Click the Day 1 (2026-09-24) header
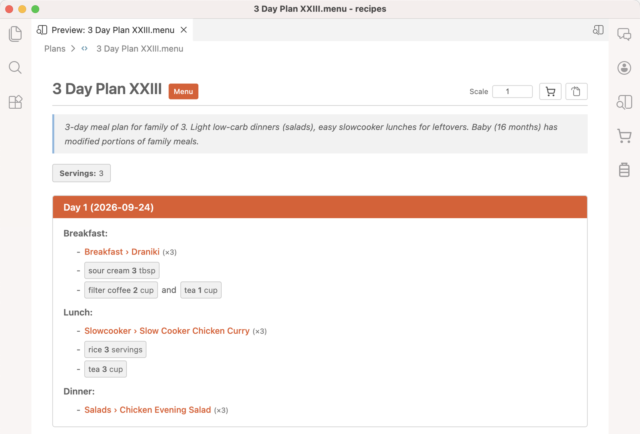Image resolution: width=640 pixels, height=434 pixels. pyautogui.click(x=320, y=207)
